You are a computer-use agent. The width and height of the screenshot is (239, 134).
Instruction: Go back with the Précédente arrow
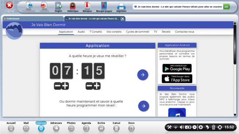[x=29, y=7]
